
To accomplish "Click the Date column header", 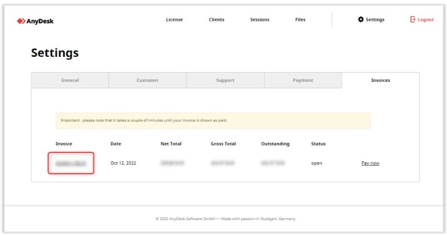I will [116, 144].
